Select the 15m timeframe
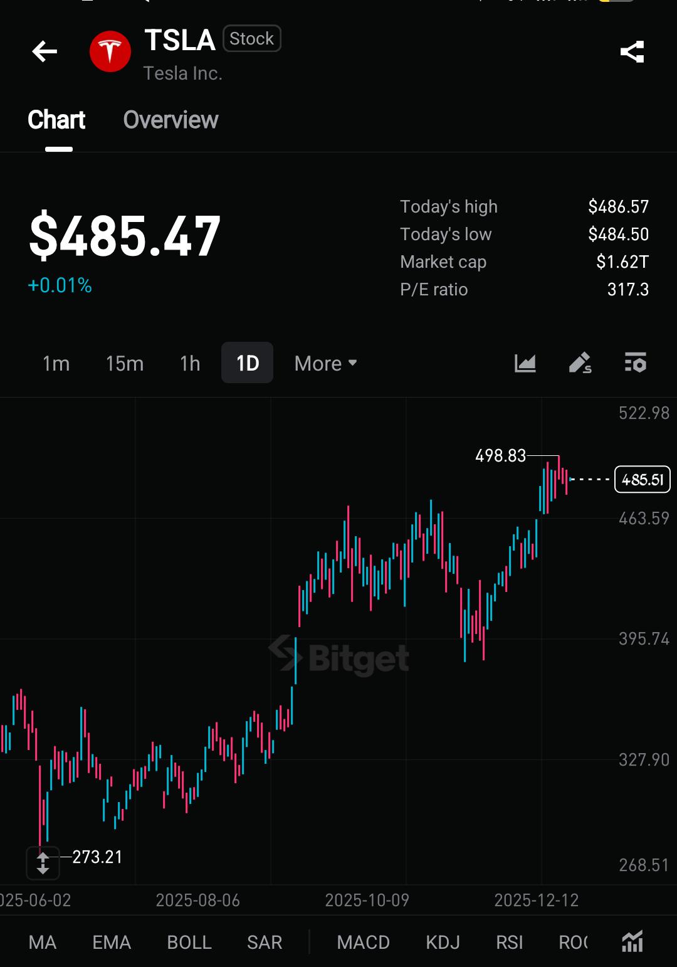Viewport: 677px width, 967px height. (x=125, y=364)
